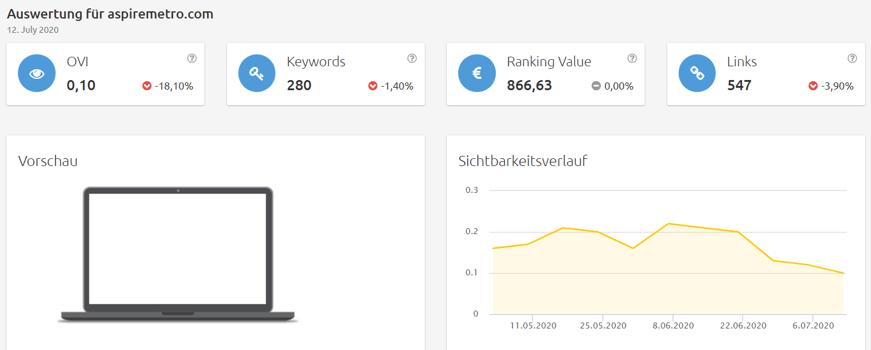Click the Keywords key icon

point(257,73)
